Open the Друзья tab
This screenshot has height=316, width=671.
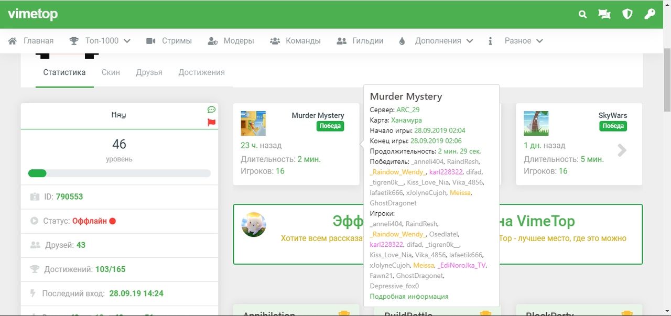pos(149,72)
